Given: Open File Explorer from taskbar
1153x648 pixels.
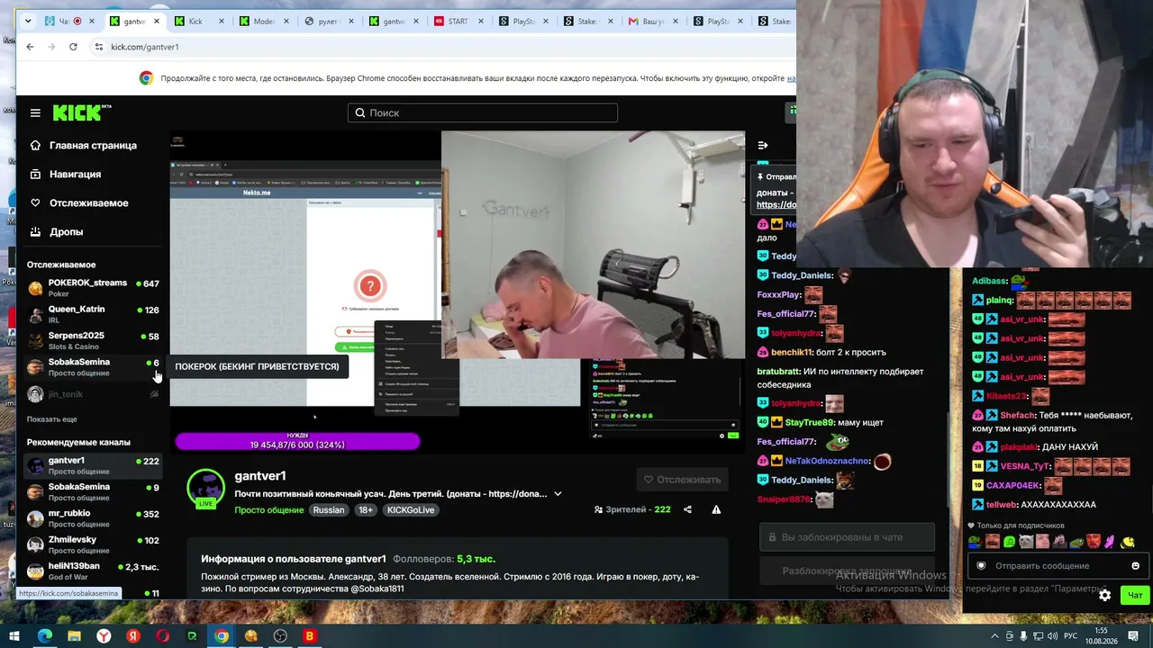Looking at the screenshot, I should point(74,636).
